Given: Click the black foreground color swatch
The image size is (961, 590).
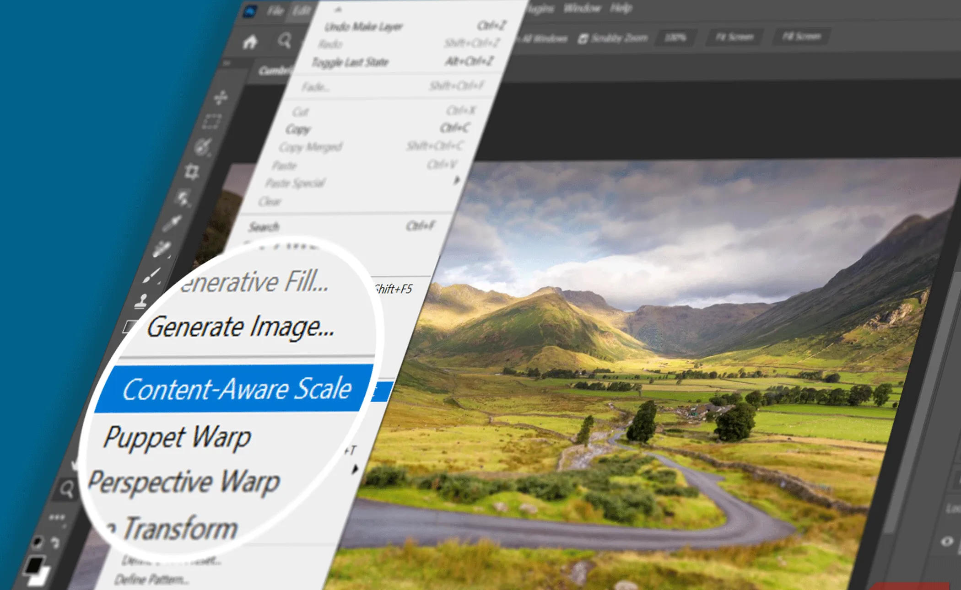Looking at the screenshot, I should pos(33,564).
